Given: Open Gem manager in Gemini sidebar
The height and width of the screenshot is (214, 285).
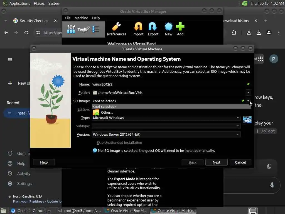Looking at the screenshot, I should 19,154.
